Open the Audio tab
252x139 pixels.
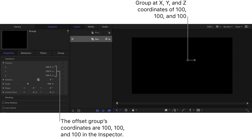pos(105,27)
